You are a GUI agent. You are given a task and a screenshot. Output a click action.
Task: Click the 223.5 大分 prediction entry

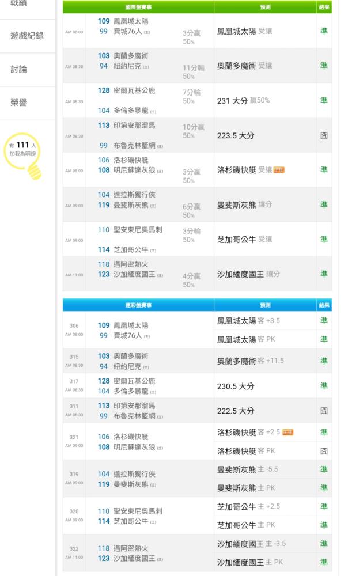pos(236,135)
